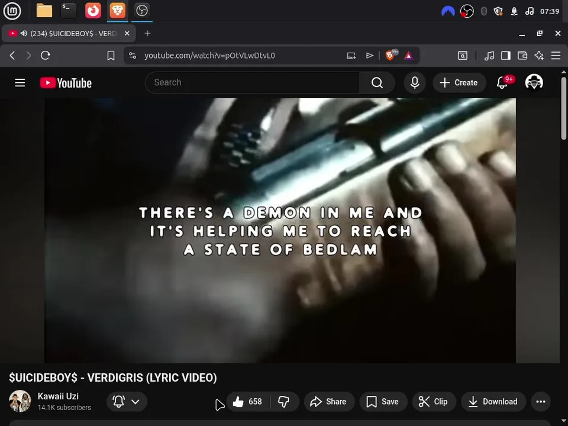The image size is (568, 426).
Task: Reload the current page
Action: pos(46,56)
